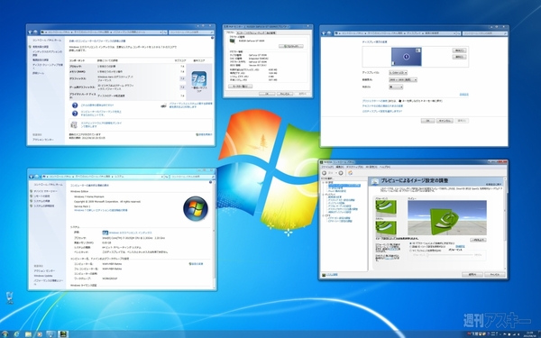Screen dimensions: 541x338
Task: Click the Back button in Performance Information window
Action: [31, 32]
